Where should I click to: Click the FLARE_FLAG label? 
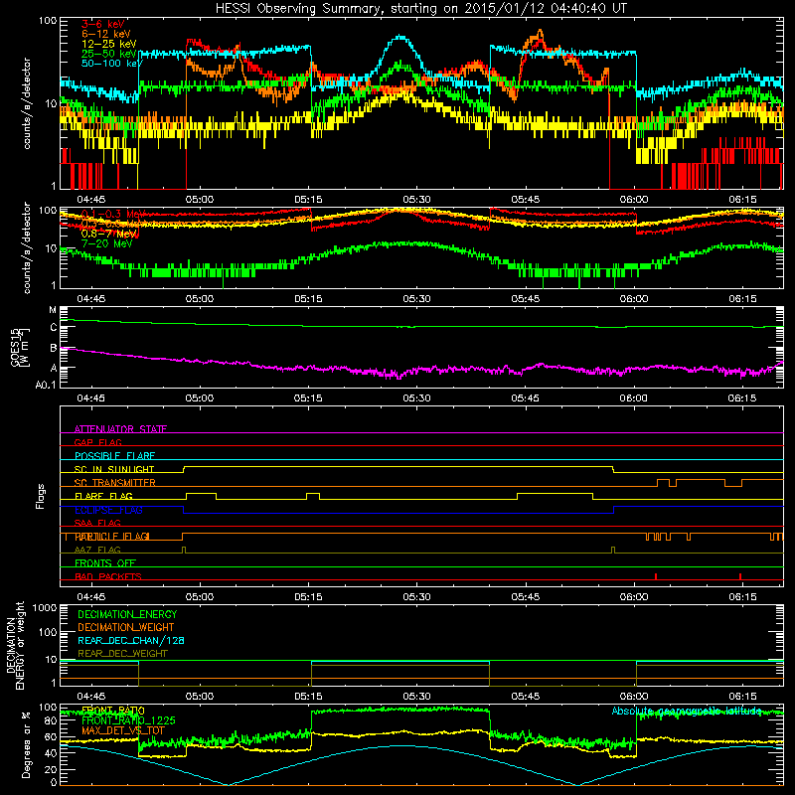(103, 496)
